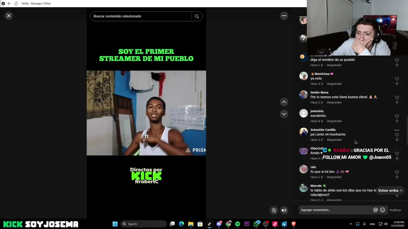Open Sebastián Castilla's profile avatar
Screen dimensions: 408x229
point(303,132)
